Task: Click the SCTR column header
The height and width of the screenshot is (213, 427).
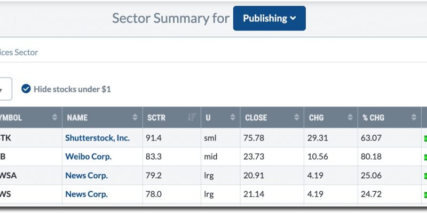Action: [172, 117]
